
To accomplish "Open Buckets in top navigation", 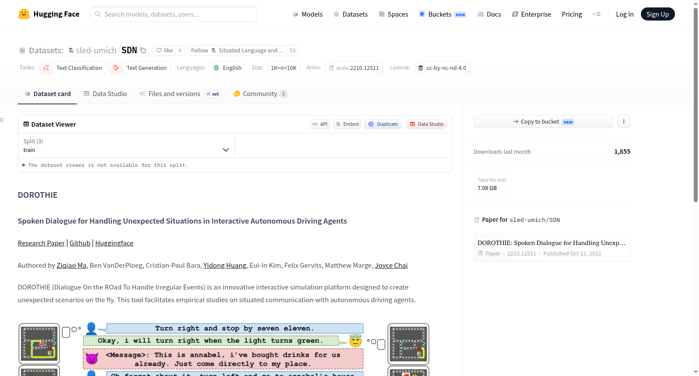I will coord(443,14).
